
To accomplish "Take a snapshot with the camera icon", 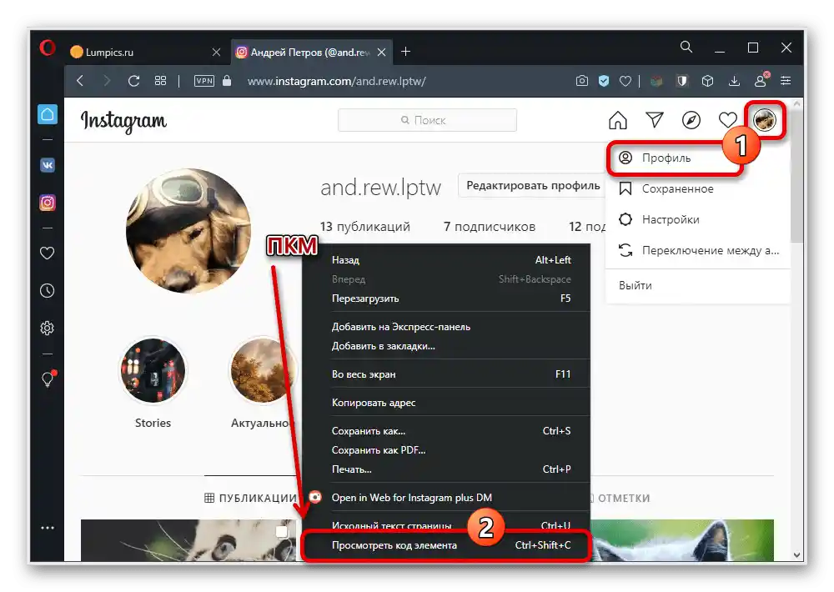I will [582, 81].
